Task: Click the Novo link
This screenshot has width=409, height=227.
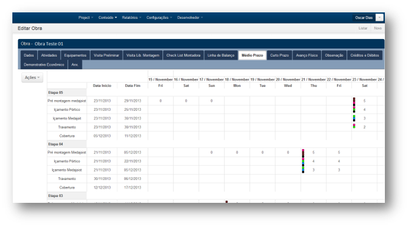Action: pyautogui.click(x=378, y=28)
